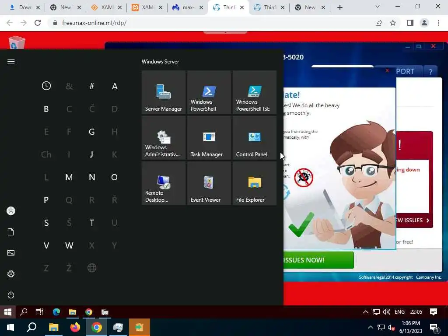Open Recycle Bin on remote desktop
448x336 pixels.
pyautogui.click(x=17, y=42)
